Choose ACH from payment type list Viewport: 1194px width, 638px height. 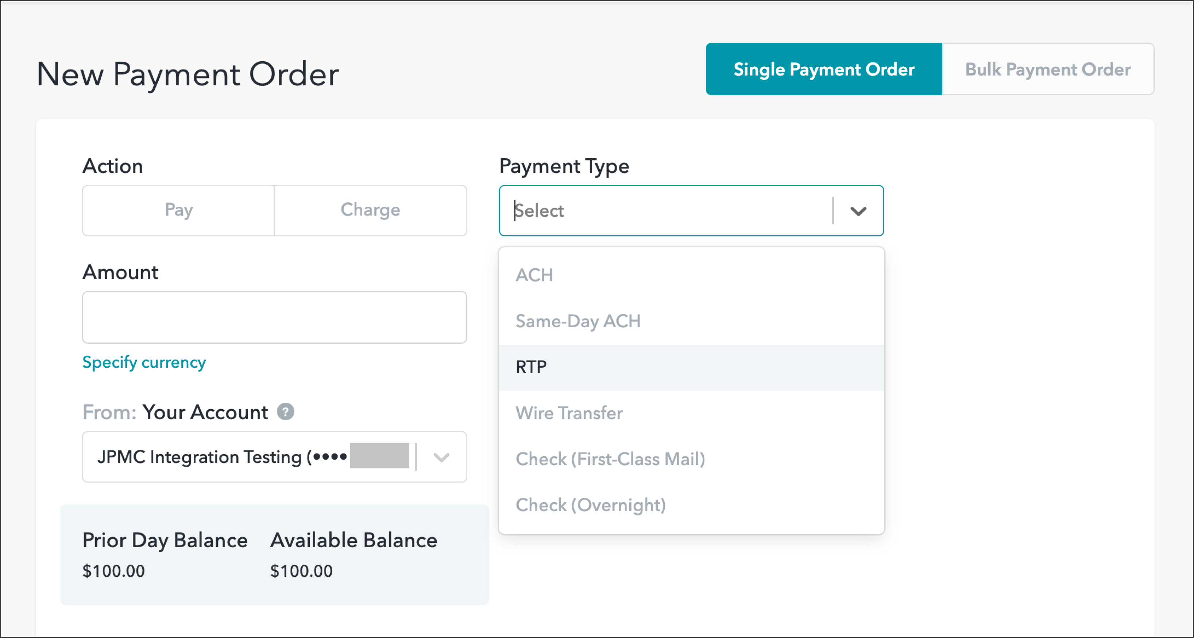[x=534, y=275]
